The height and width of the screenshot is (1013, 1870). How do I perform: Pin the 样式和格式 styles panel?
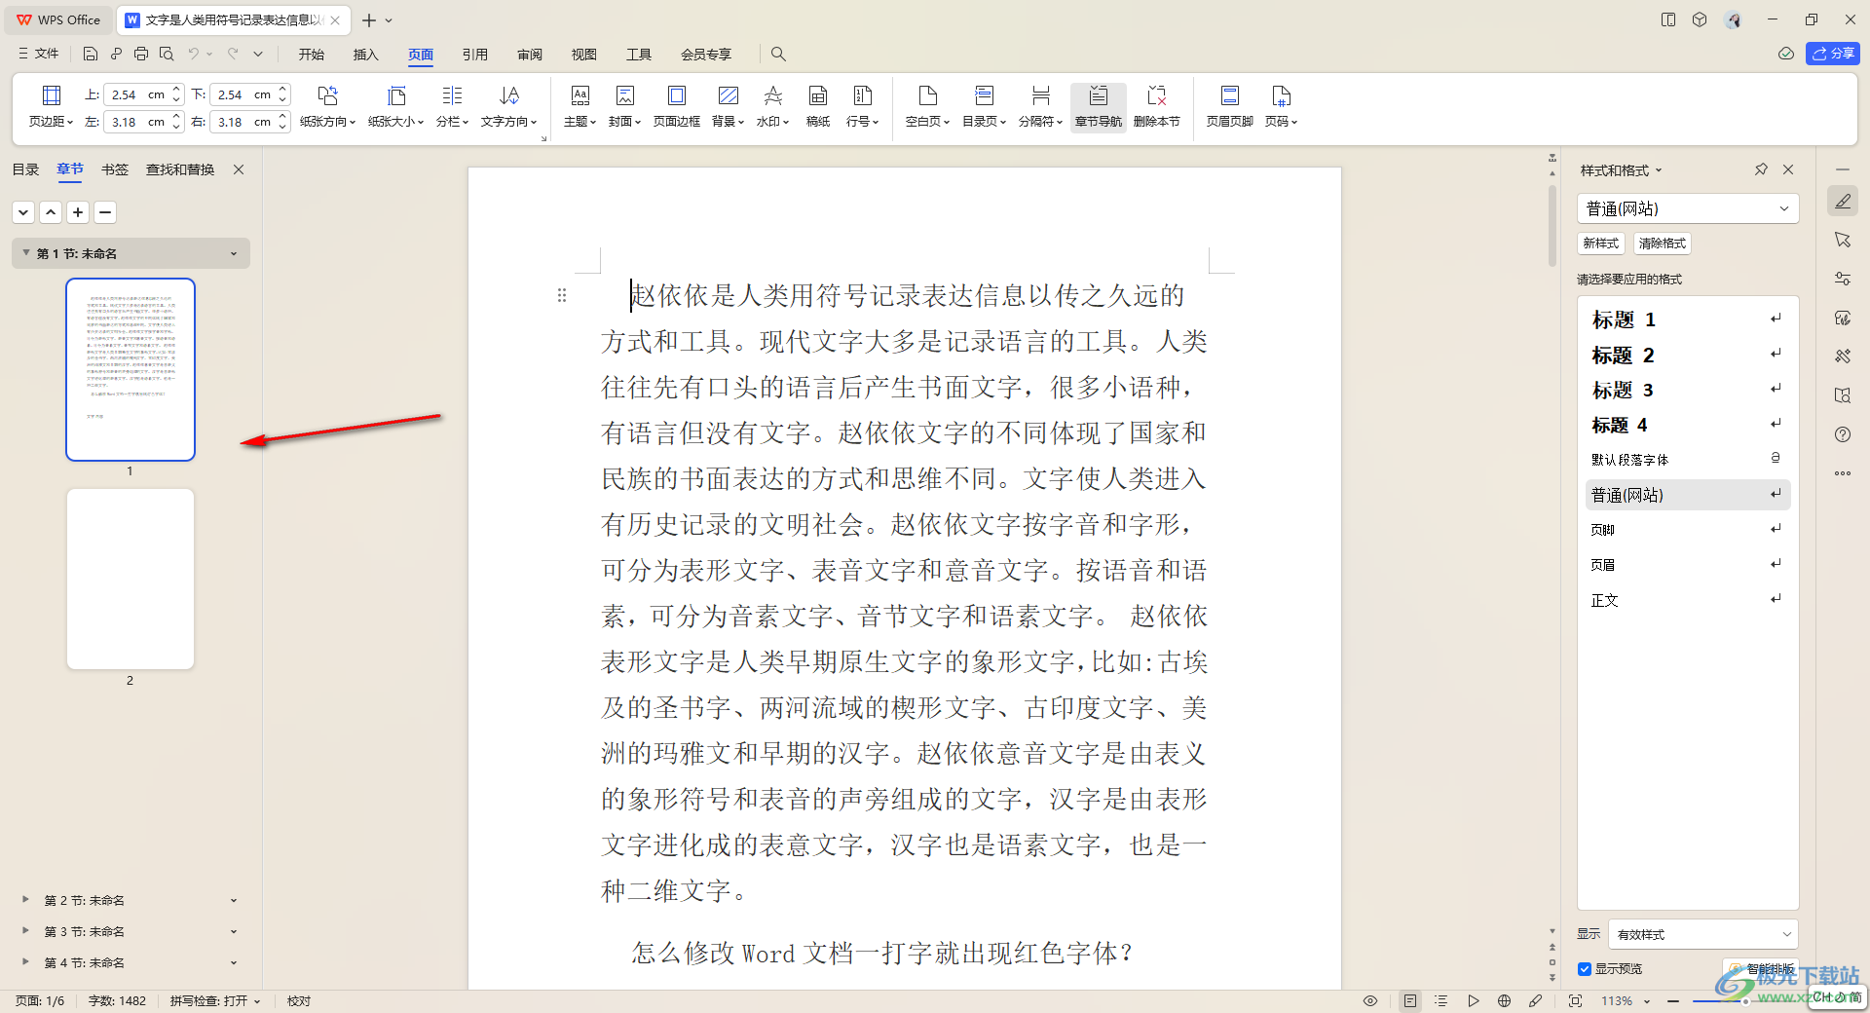1761,169
